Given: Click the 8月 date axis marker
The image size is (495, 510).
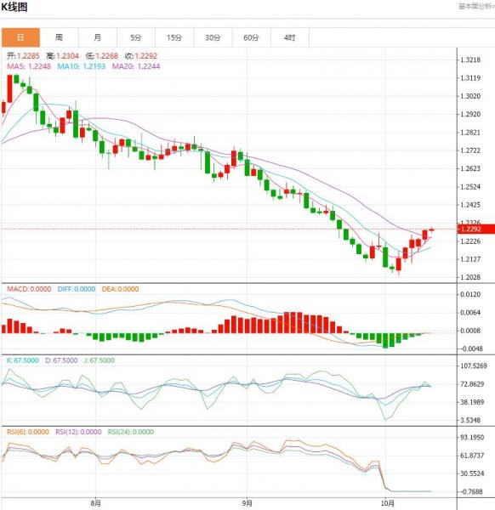Looking at the screenshot, I should coord(95,503).
